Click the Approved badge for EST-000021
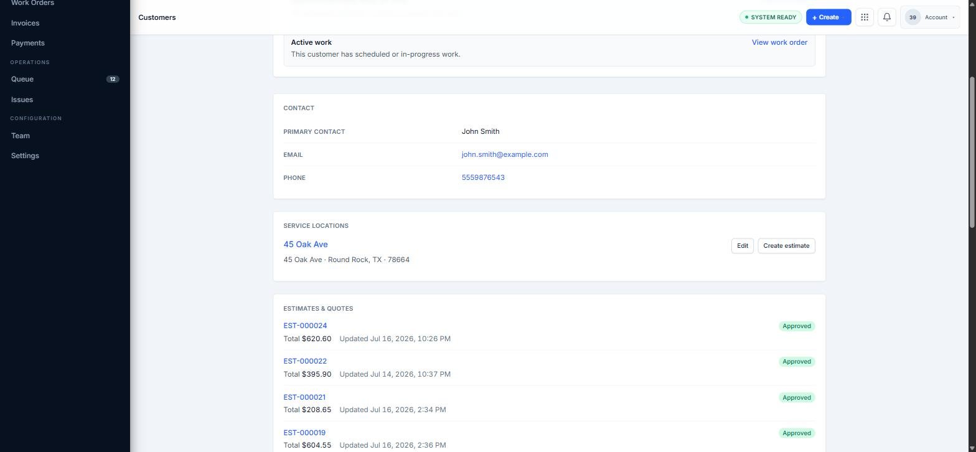The width and height of the screenshot is (976, 452). click(797, 398)
